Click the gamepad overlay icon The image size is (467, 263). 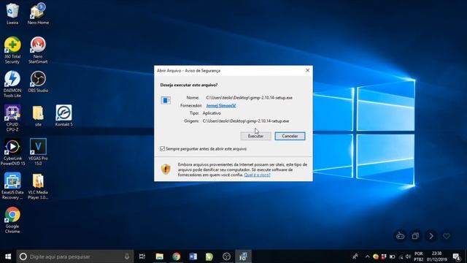click(x=400, y=236)
